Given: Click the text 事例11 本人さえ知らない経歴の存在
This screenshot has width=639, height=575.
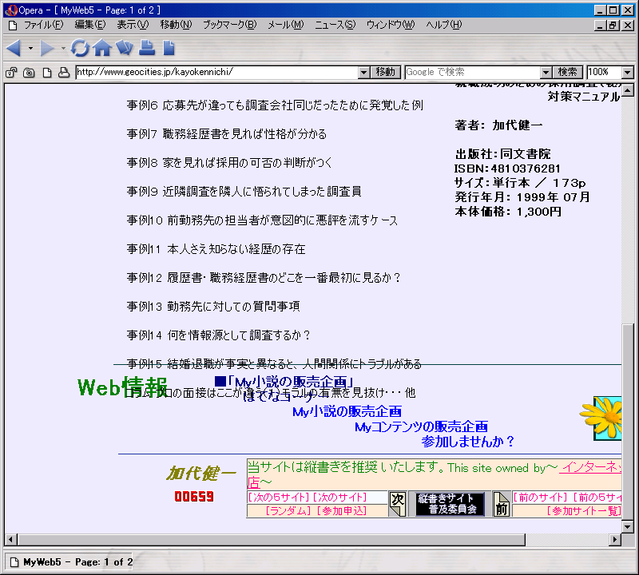Looking at the screenshot, I should [216, 249].
